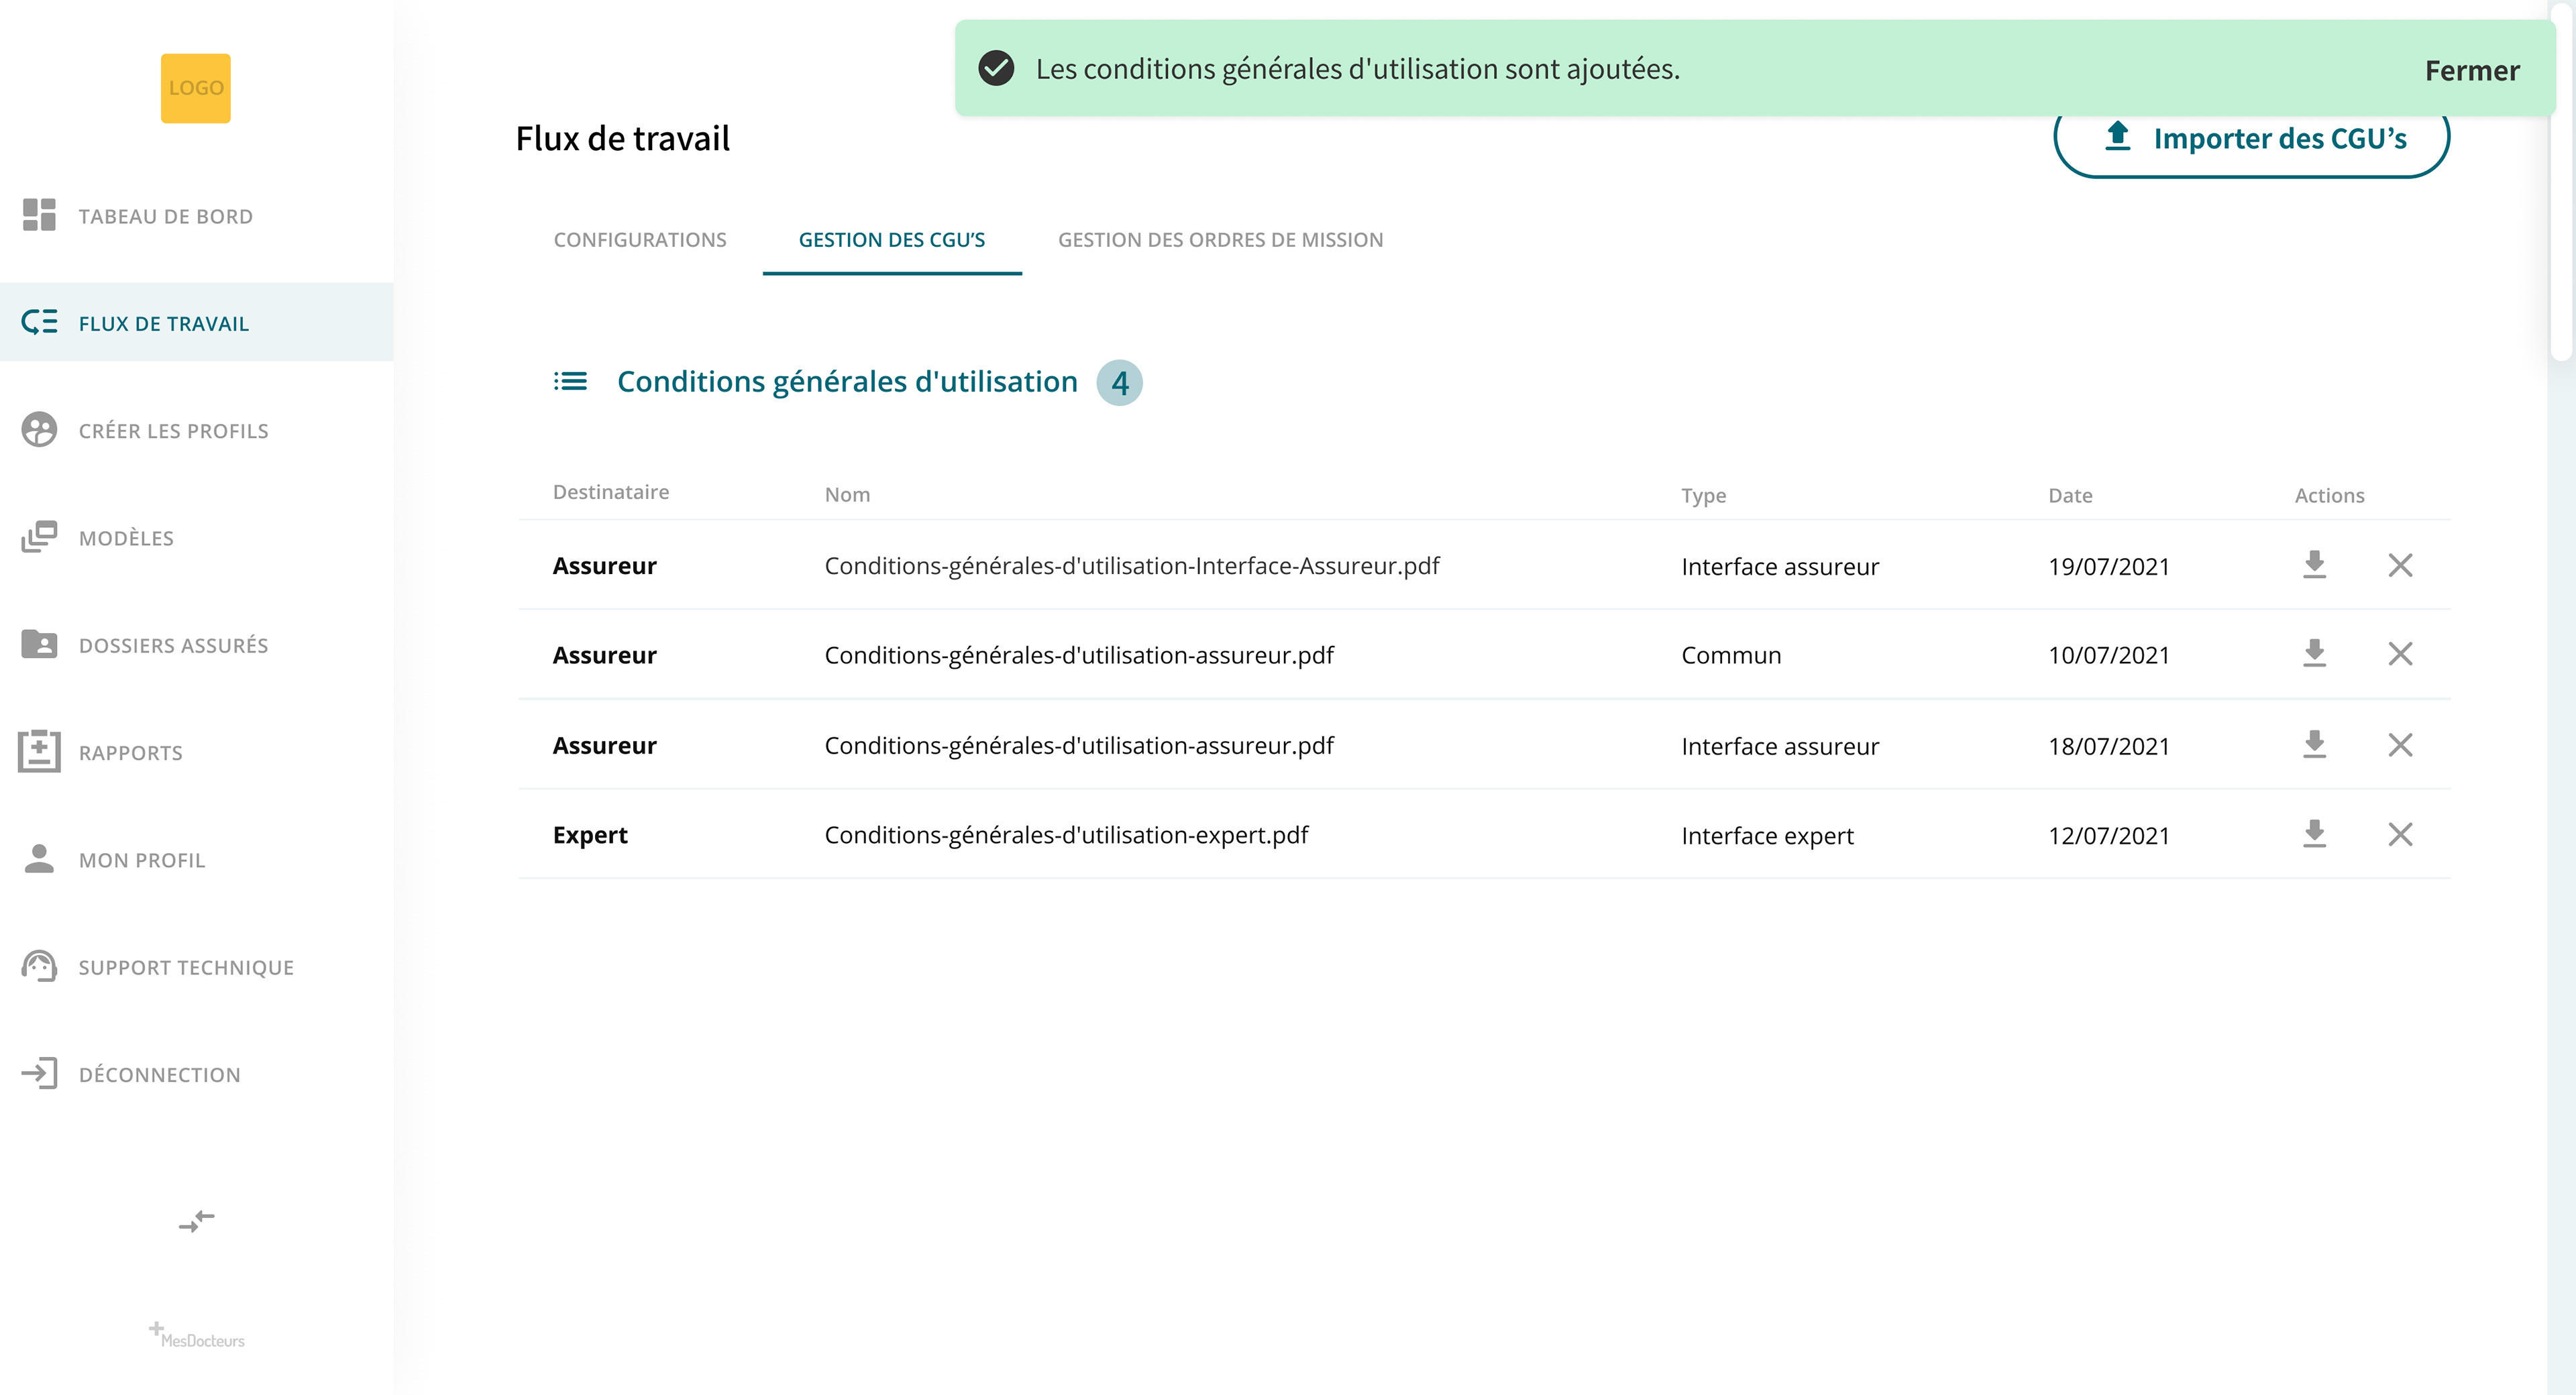
Task: Click the count badge showing 4
Action: pos(1119,382)
